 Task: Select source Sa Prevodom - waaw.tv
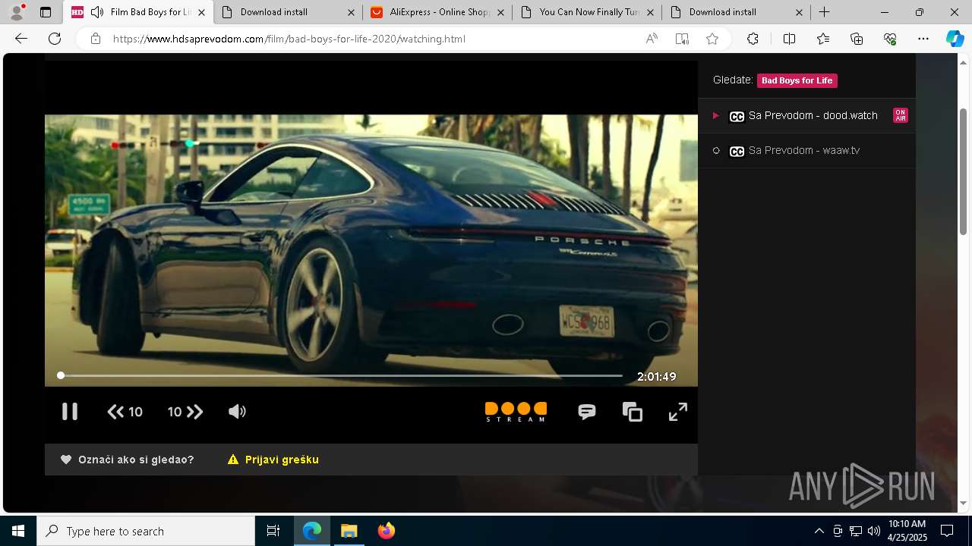tap(806, 150)
